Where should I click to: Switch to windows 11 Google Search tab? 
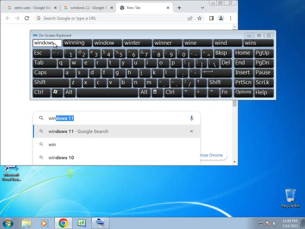[88, 8]
